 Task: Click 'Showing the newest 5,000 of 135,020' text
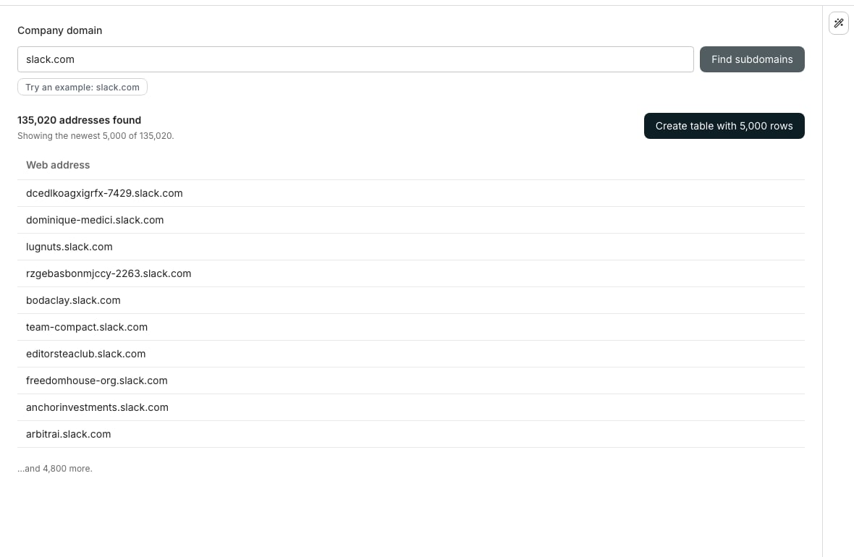pos(96,135)
